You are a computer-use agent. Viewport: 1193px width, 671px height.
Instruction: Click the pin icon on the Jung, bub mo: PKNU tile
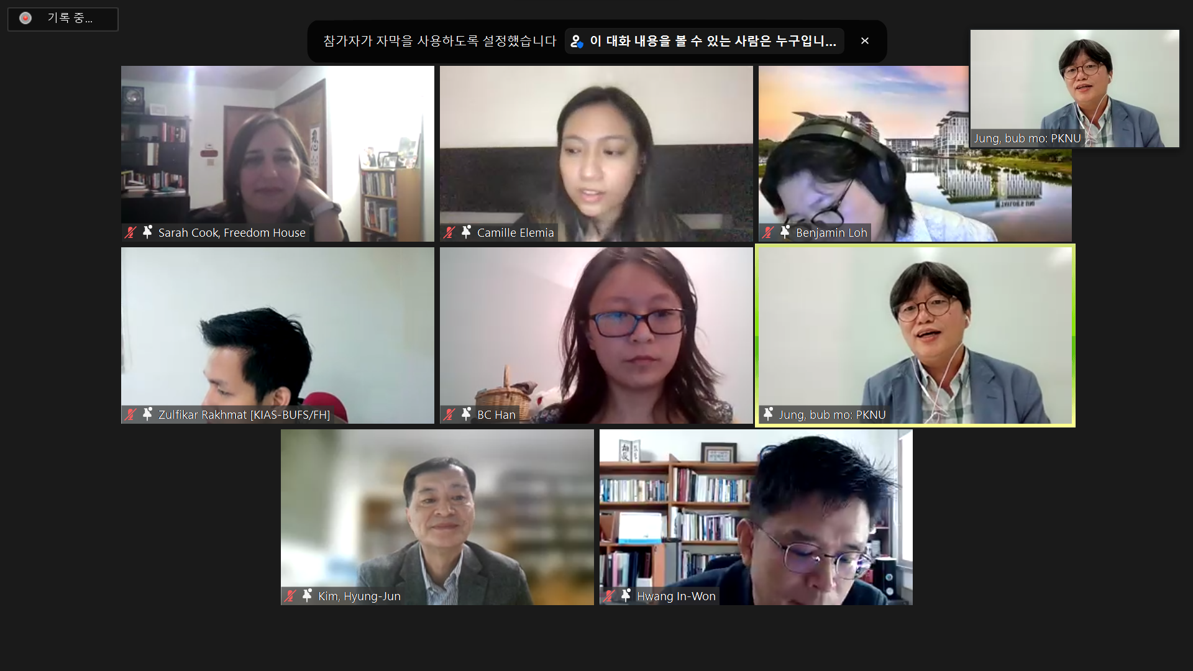coord(768,414)
